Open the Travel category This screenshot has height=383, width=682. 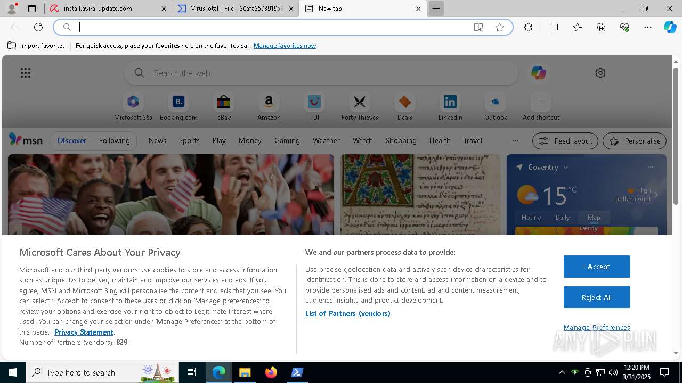[x=473, y=140]
